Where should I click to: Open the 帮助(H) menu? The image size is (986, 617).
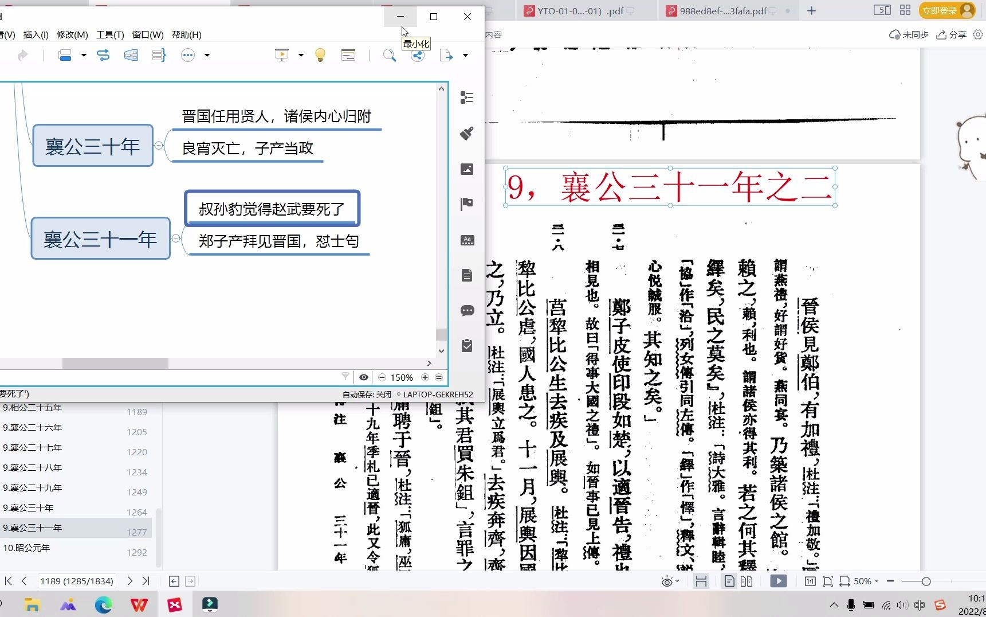[187, 35]
